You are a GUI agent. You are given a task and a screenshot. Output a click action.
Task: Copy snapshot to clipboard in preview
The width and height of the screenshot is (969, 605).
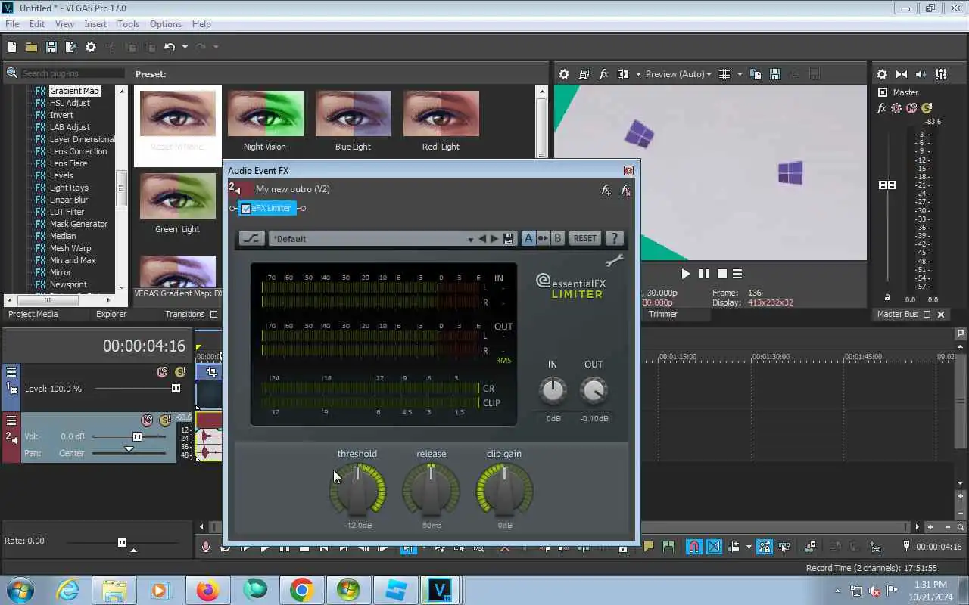[x=756, y=74]
